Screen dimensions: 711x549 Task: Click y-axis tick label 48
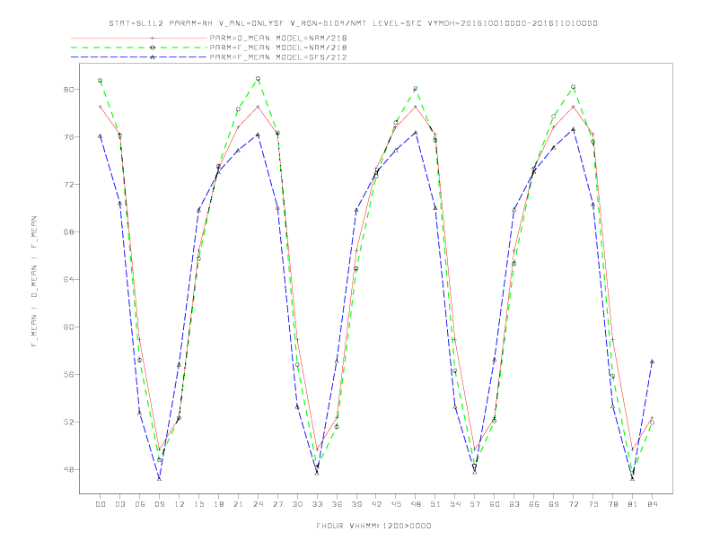68,470
